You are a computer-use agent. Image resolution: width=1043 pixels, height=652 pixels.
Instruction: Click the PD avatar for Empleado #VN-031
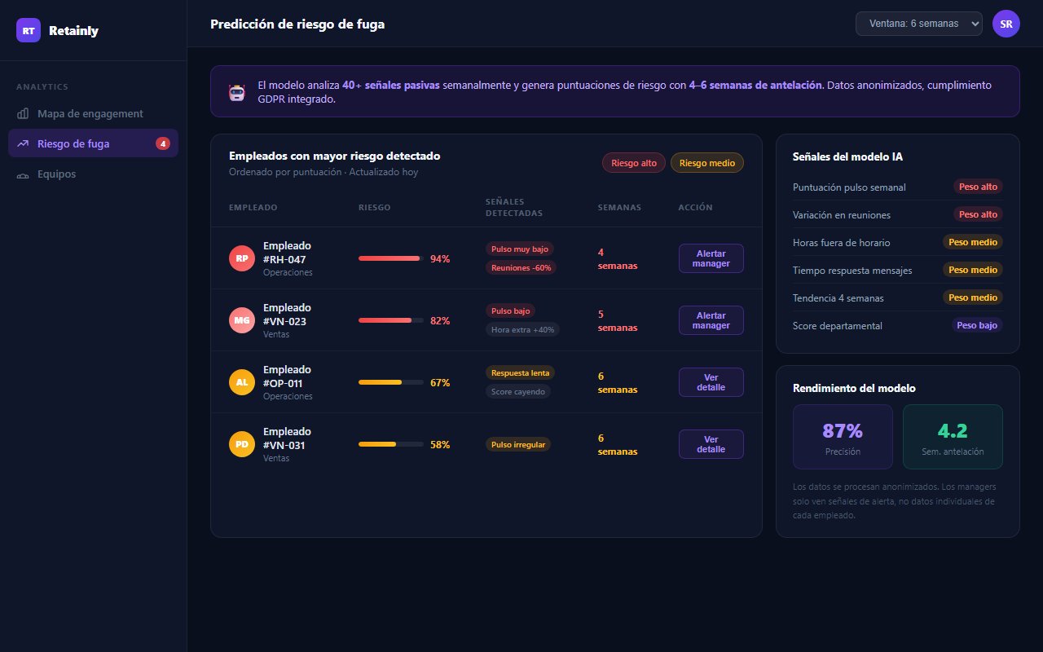click(242, 444)
